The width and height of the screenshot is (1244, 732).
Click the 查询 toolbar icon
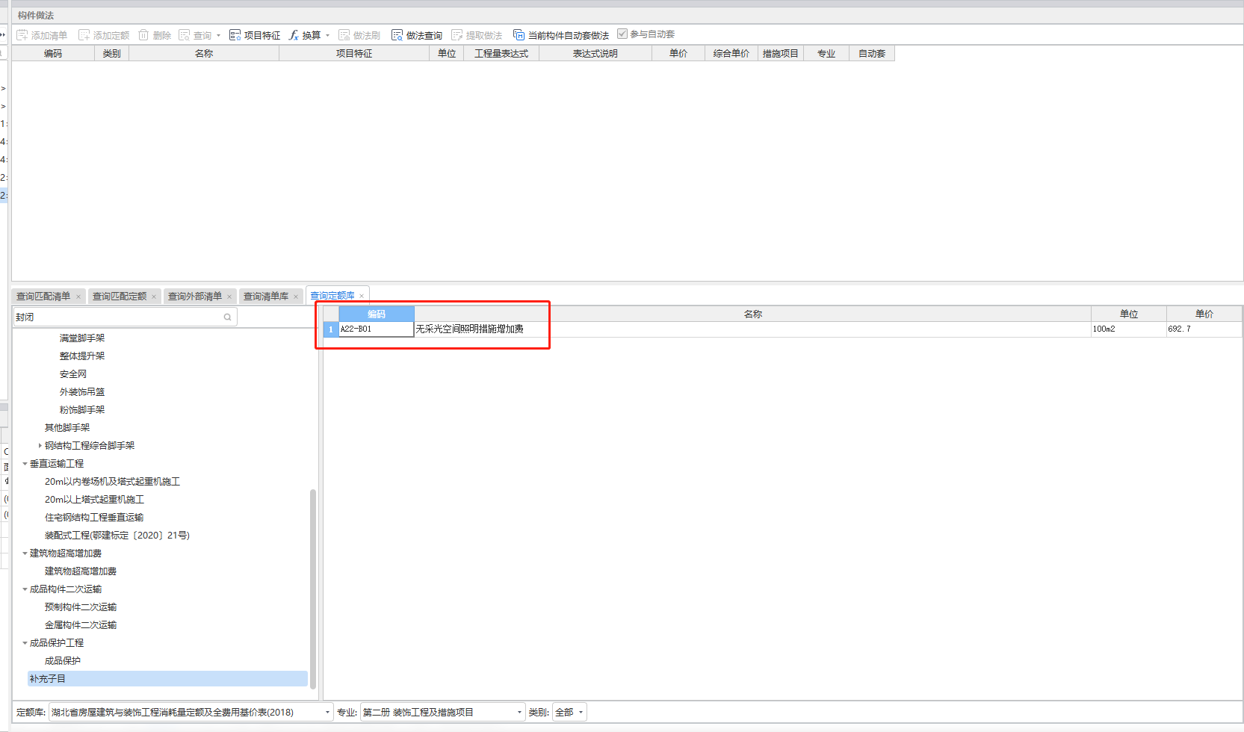click(x=185, y=35)
